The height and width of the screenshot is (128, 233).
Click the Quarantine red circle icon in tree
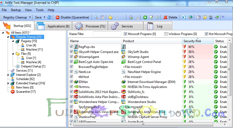13,92
